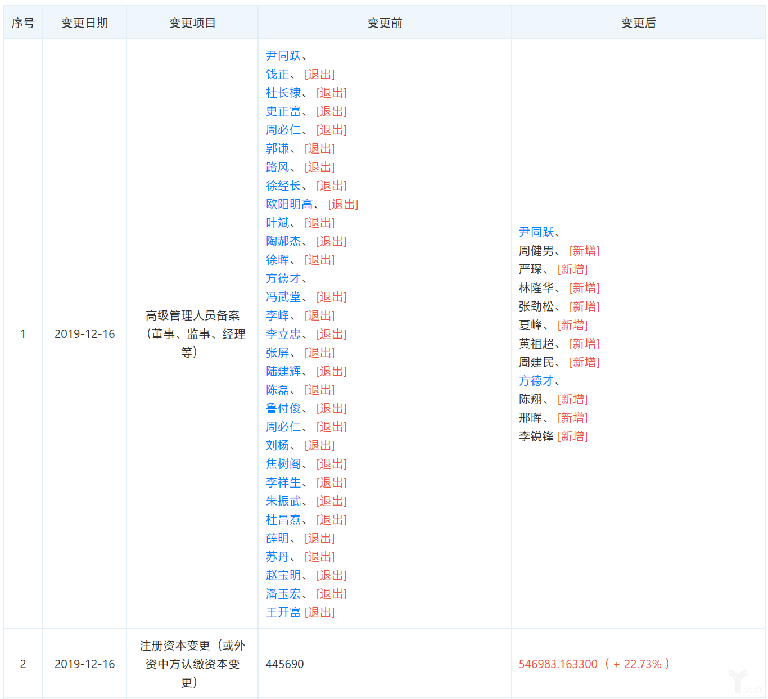Open the 潘玉宏 name link
768x699 pixels.
tap(283, 594)
